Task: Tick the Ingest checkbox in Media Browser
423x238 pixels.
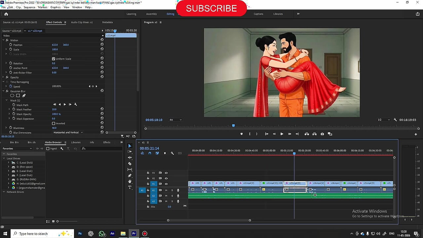Action: click(48, 148)
